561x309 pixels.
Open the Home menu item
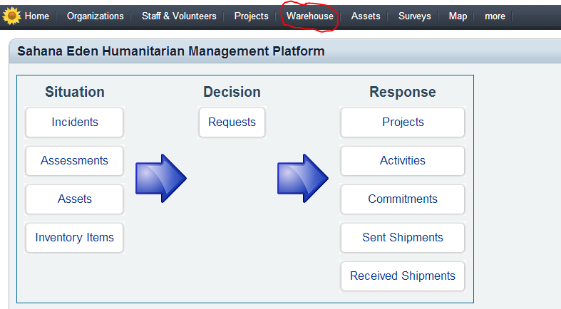37,16
